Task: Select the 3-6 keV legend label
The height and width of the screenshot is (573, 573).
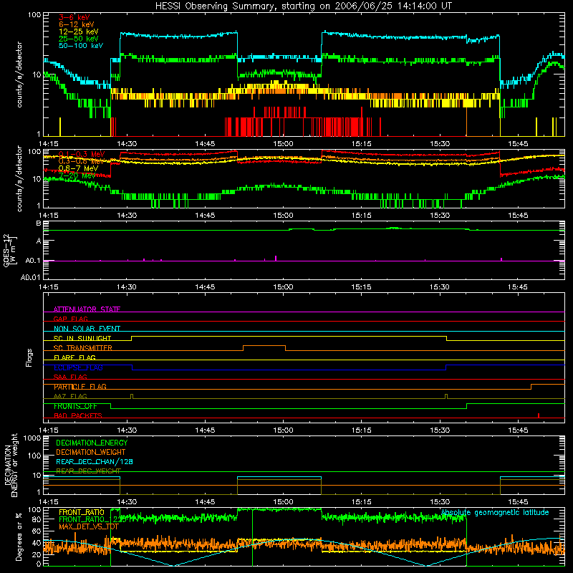Action: (74, 17)
